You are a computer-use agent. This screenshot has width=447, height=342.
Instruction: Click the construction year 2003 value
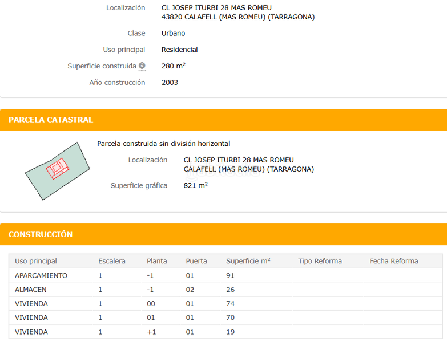coord(170,83)
